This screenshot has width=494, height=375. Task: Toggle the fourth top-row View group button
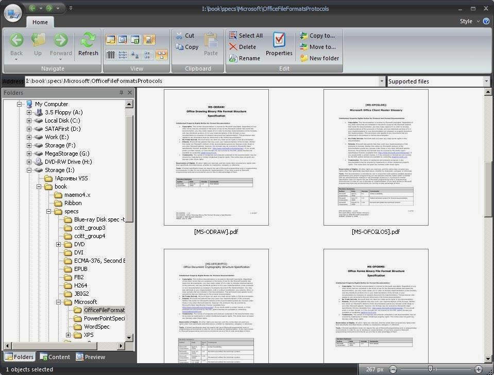(149, 39)
